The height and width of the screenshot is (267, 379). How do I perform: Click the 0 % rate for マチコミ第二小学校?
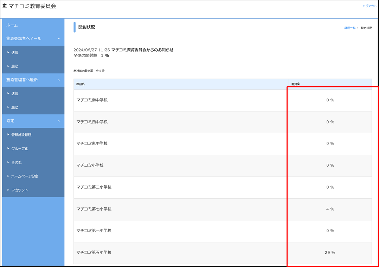pos(330,187)
